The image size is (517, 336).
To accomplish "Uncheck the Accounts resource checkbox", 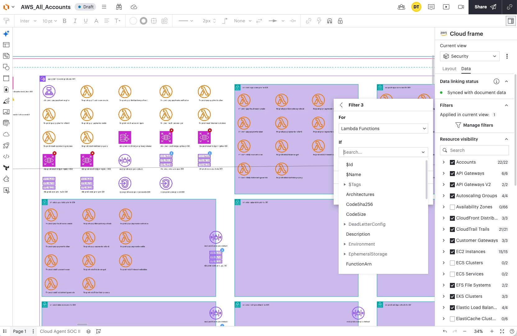I will click(x=452, y=162).
